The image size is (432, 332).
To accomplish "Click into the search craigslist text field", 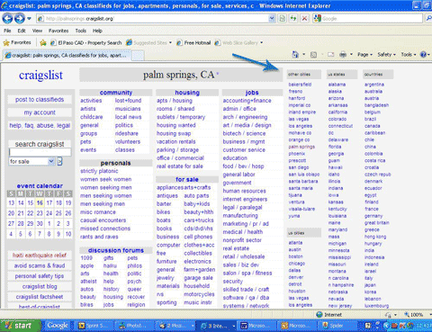I will coord(40,152).
